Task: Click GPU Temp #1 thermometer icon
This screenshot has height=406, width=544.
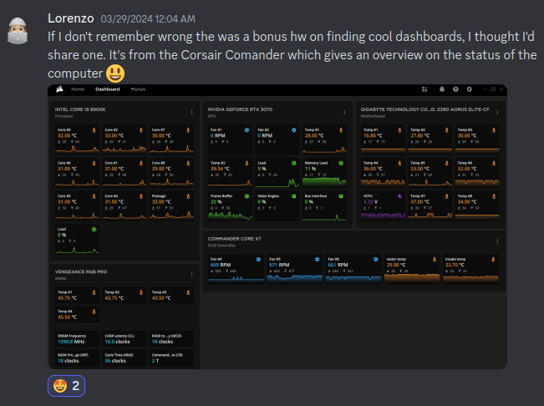Action: pos(341,130)
